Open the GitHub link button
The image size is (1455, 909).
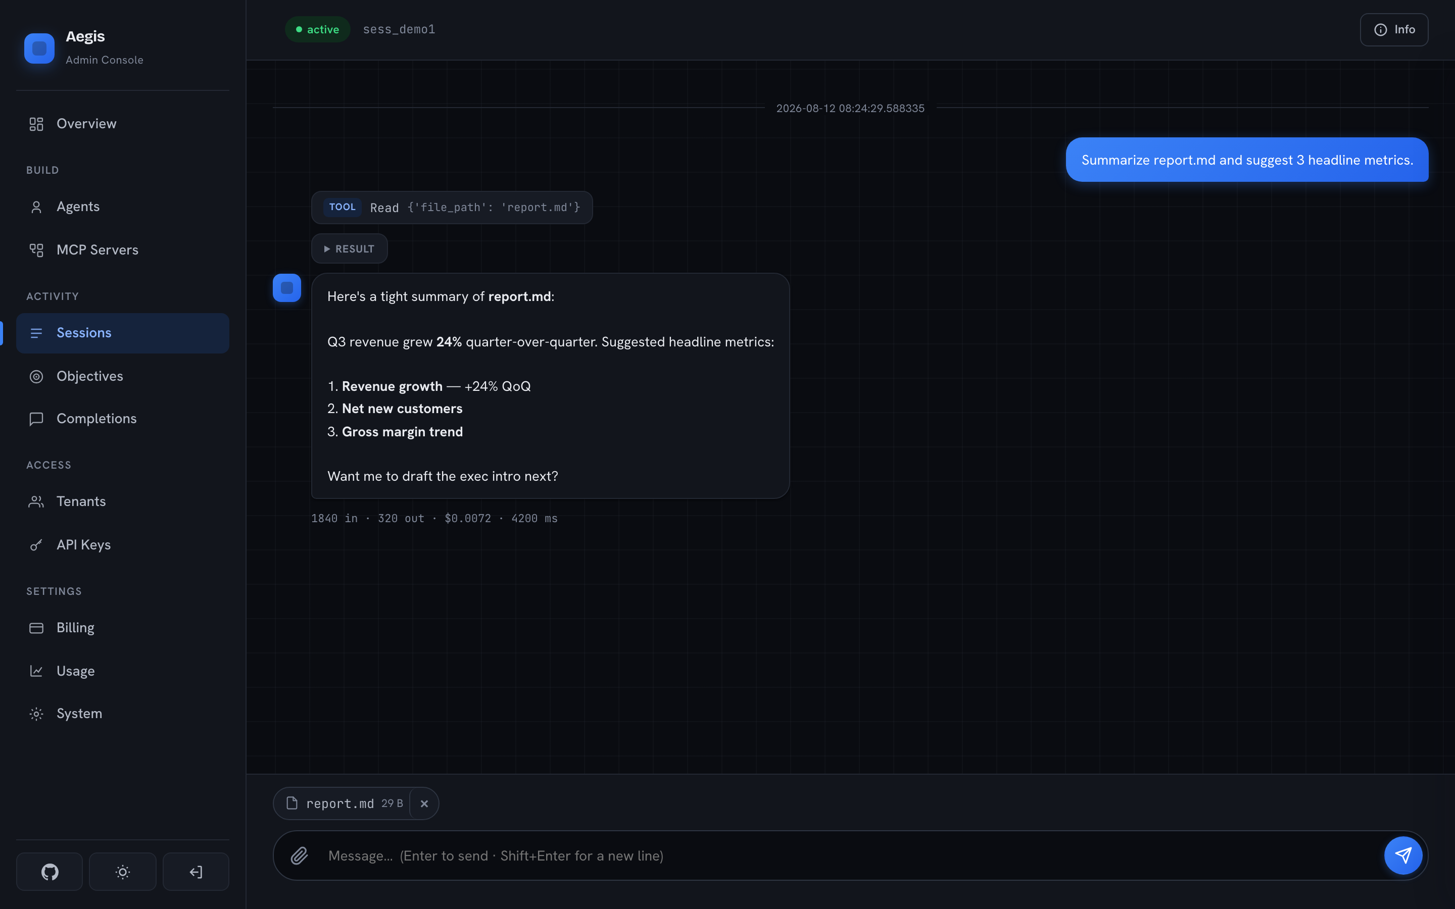pos(50,872)
